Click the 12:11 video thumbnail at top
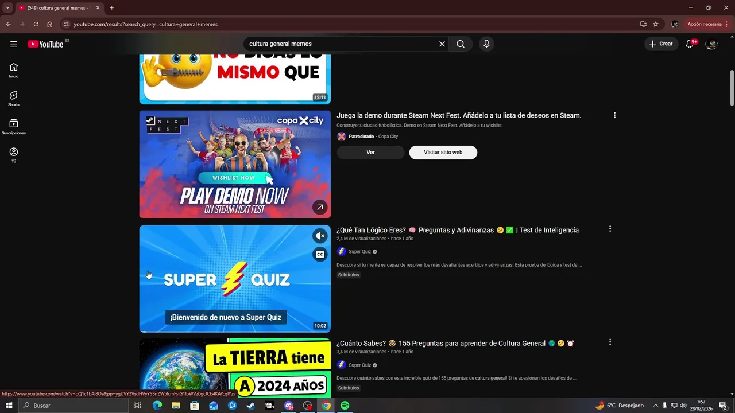The width and height of the screenshot is (735, 413). pos(235,79)
